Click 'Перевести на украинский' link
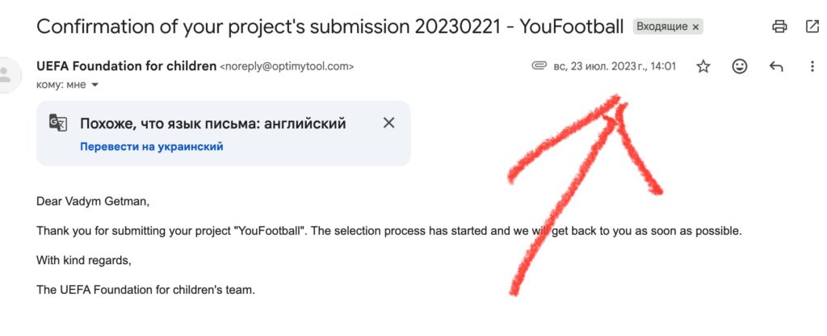The height and width of the screenshot is (336, 827). (x=151, y=147)
